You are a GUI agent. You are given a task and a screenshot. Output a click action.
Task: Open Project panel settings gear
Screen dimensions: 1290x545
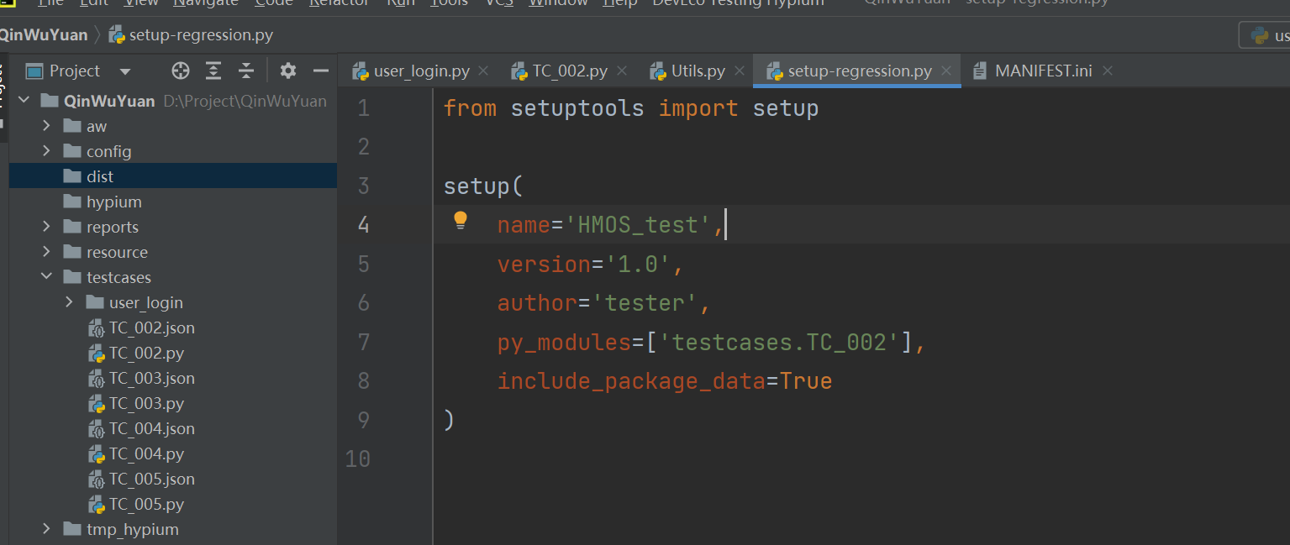[x=288, y=71]
